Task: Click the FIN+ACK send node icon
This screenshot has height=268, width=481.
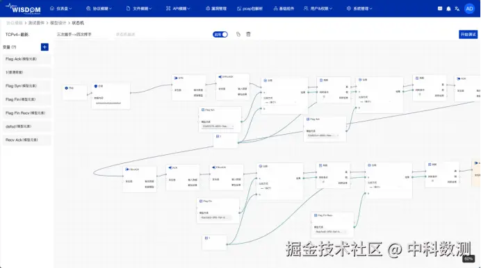Action: click(127, 169)
